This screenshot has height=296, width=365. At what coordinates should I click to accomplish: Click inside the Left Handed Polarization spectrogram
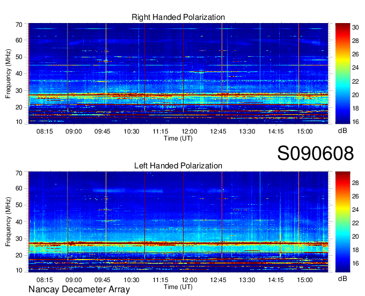tap(178, 222)
